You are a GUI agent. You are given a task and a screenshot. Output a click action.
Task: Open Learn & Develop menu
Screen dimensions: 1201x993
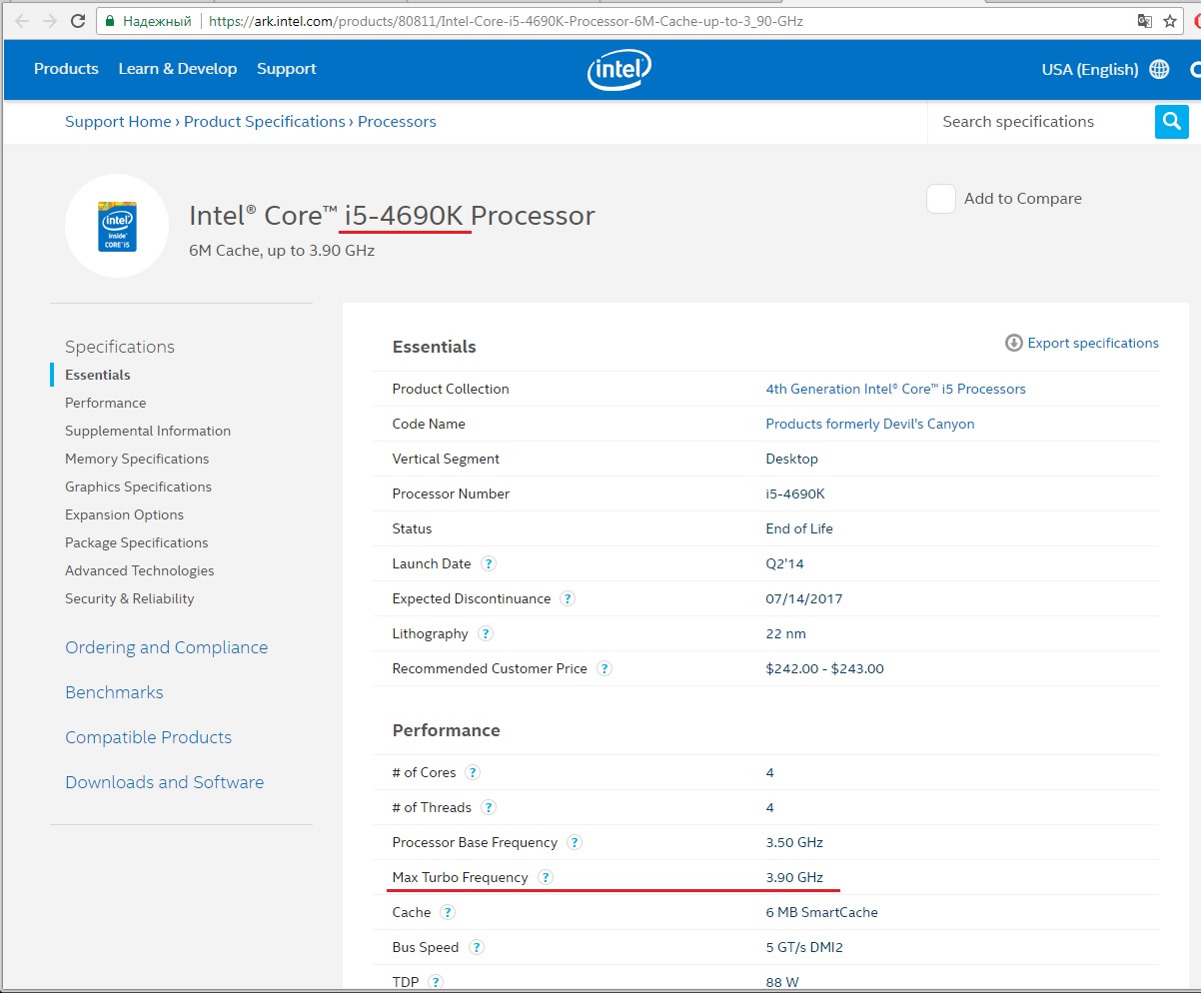tap(177, 69)
